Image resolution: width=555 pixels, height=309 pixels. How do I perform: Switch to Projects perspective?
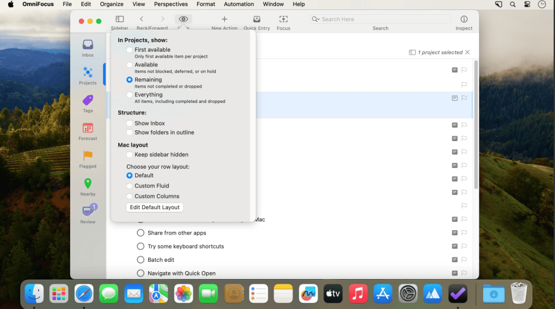coord(88,76)
